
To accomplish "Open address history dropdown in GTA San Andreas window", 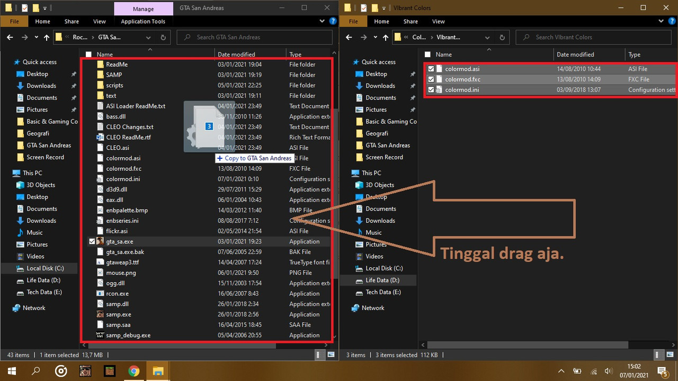I will (x=148, y=38).
